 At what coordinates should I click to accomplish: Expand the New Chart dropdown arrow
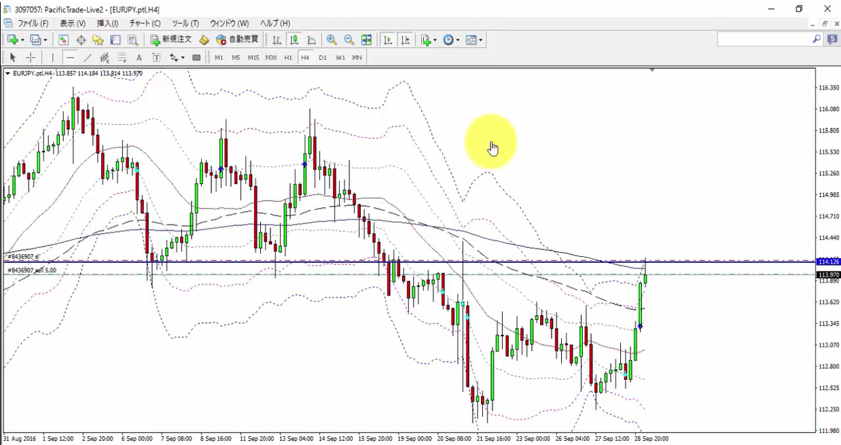[x=22, y=40]
